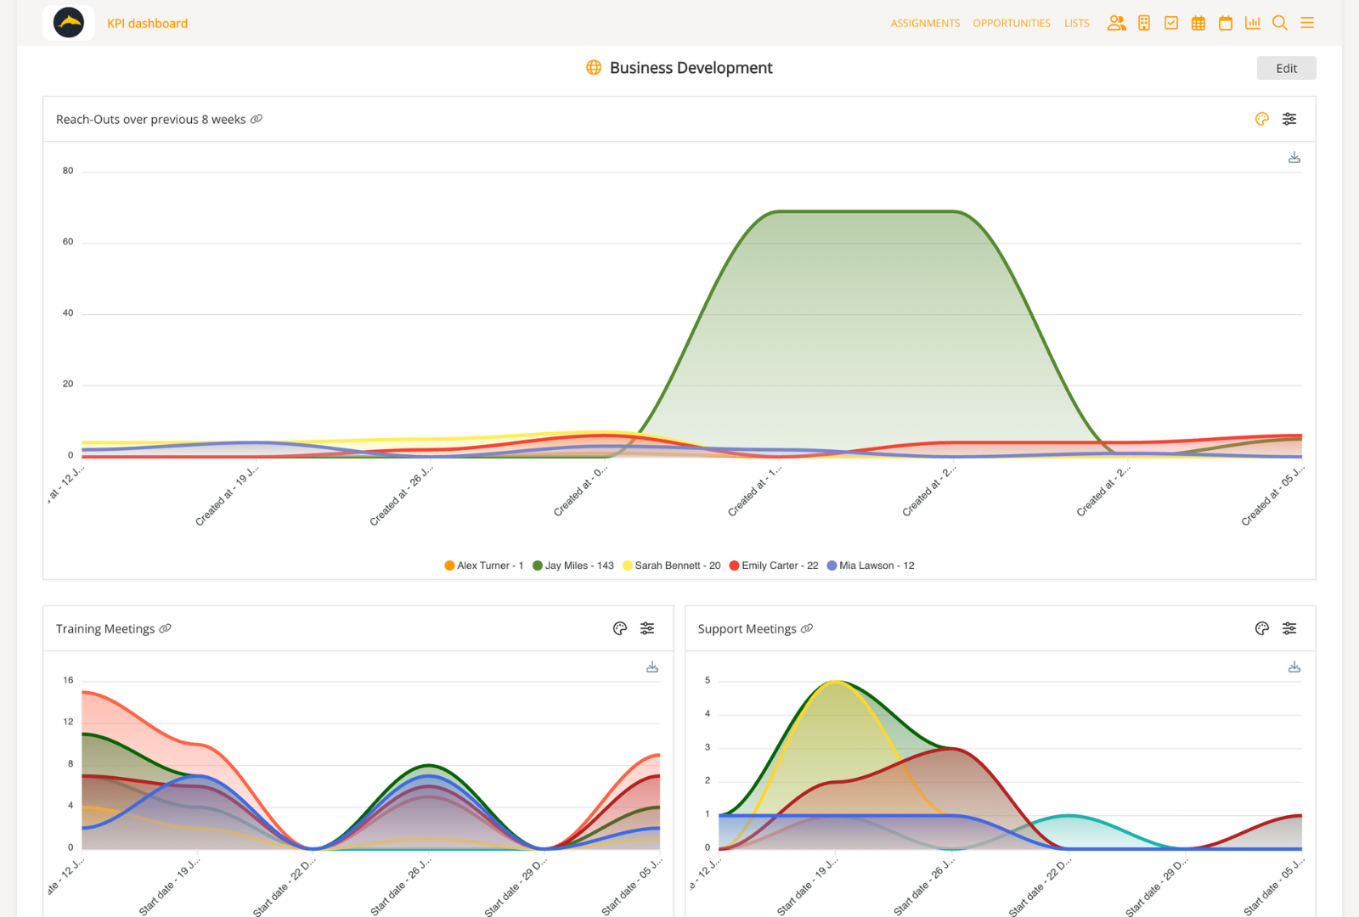
Task: Toggle Jay Miles series in legend
Action: coord(573,565)
